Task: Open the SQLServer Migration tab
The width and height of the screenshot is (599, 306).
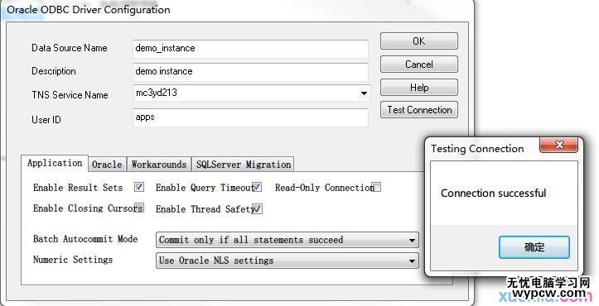Action: pyautogui.click(x=244, y=165)
